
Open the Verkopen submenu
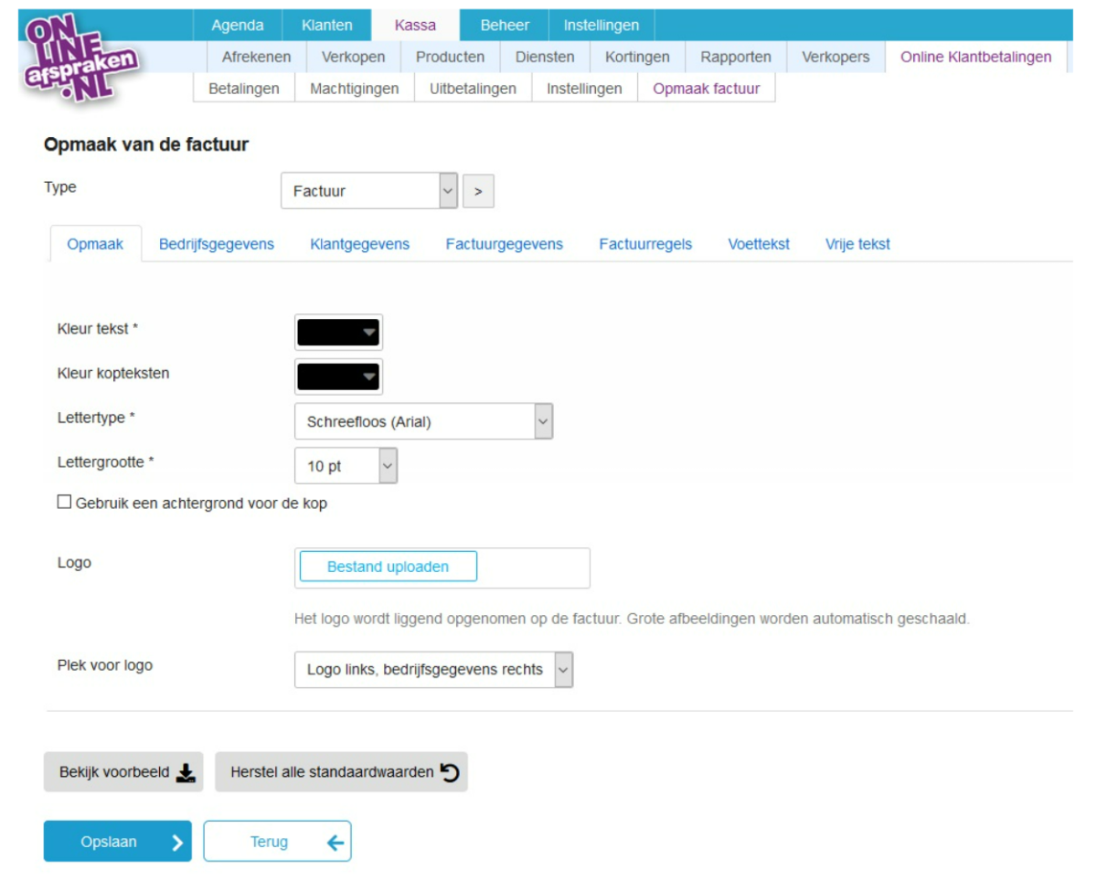click(354, 57)
